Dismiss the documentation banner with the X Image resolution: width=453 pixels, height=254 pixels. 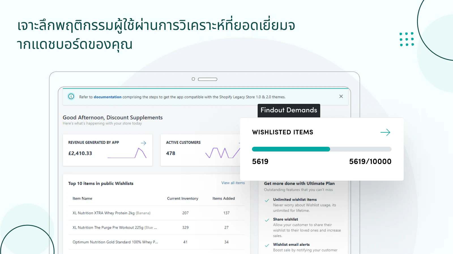pyautogui.click(x=341, y=97)
